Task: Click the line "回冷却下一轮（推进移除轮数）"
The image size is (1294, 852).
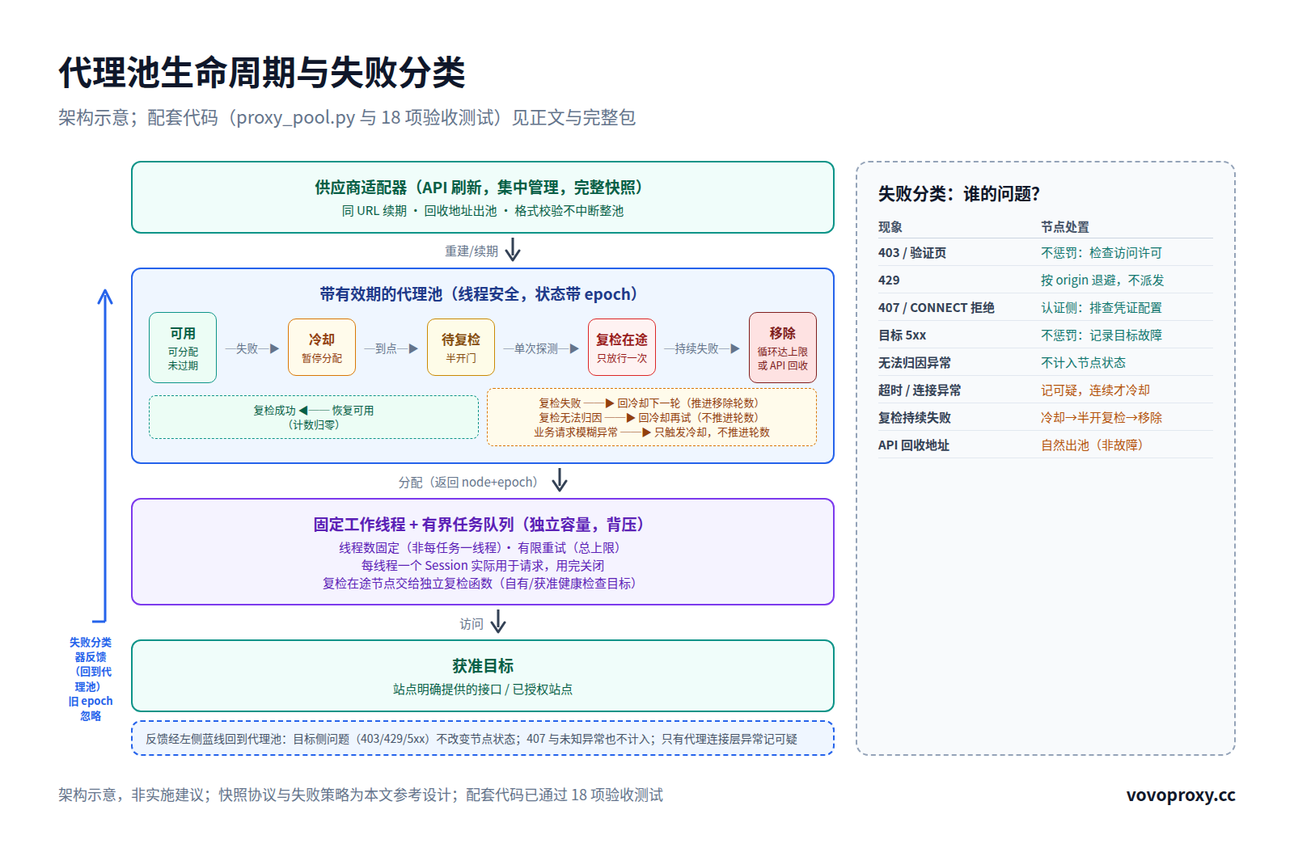Action: [687, 403]
